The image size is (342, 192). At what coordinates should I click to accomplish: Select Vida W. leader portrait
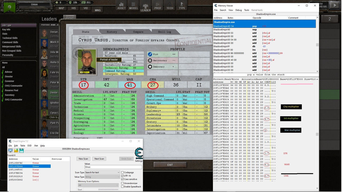(x=44, y=54)
